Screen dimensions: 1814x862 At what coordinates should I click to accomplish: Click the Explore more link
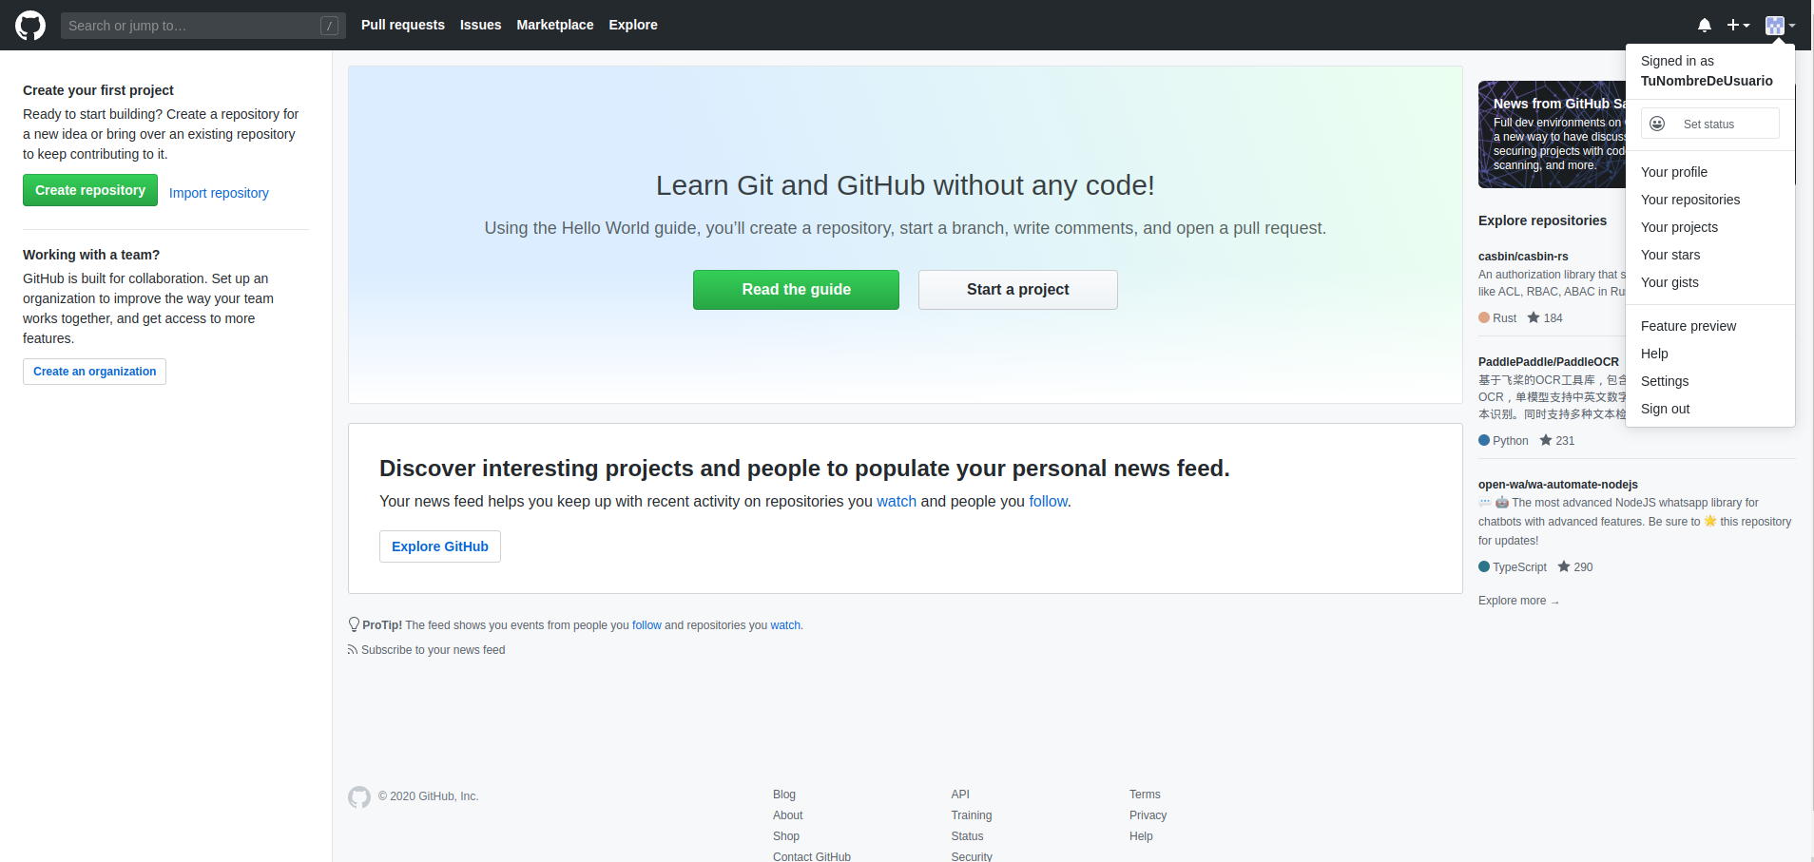point(1518,601)
